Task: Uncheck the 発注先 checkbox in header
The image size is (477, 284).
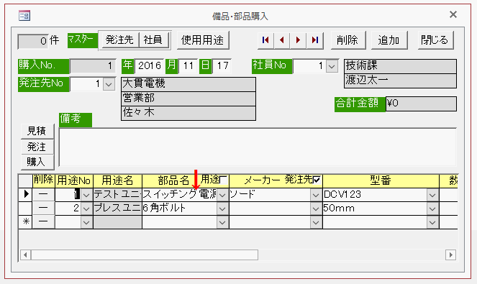Action: (x=317, y=180)
